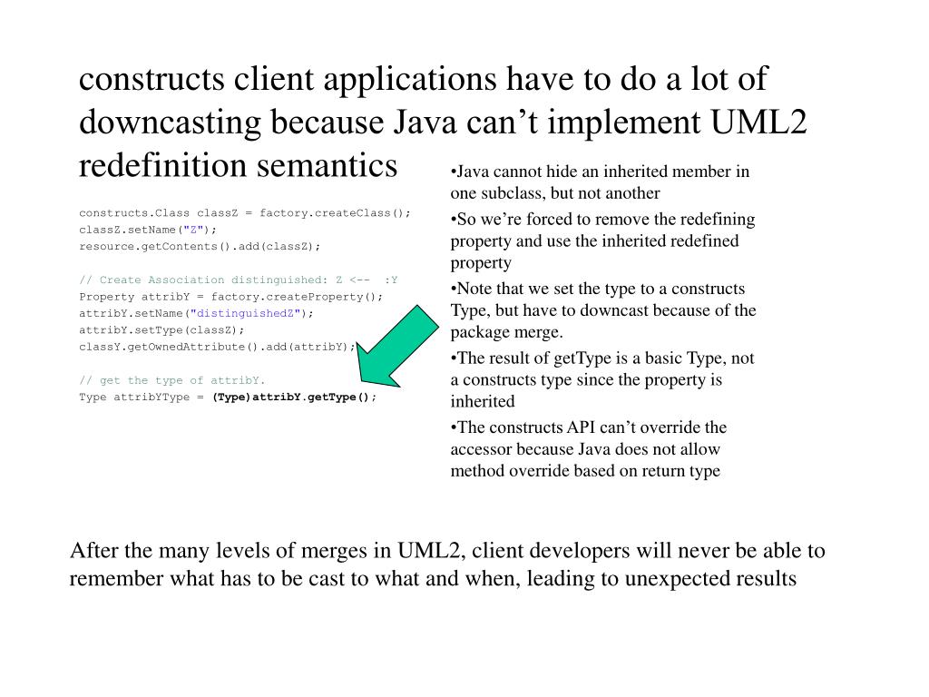
Task: Click comment "// Create Association distinguished: Z <-- :Y"
Action: 239,280
